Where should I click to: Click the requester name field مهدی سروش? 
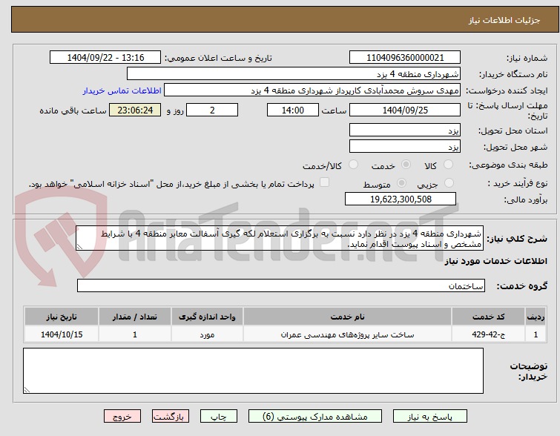312,90
